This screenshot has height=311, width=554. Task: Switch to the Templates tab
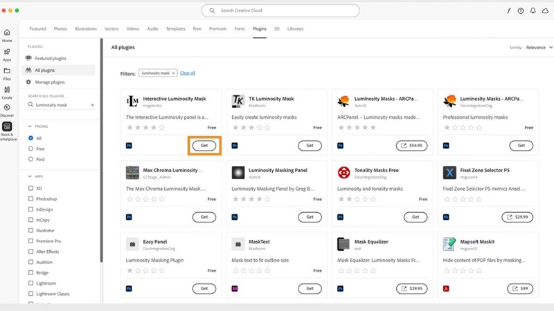[175, 29]
